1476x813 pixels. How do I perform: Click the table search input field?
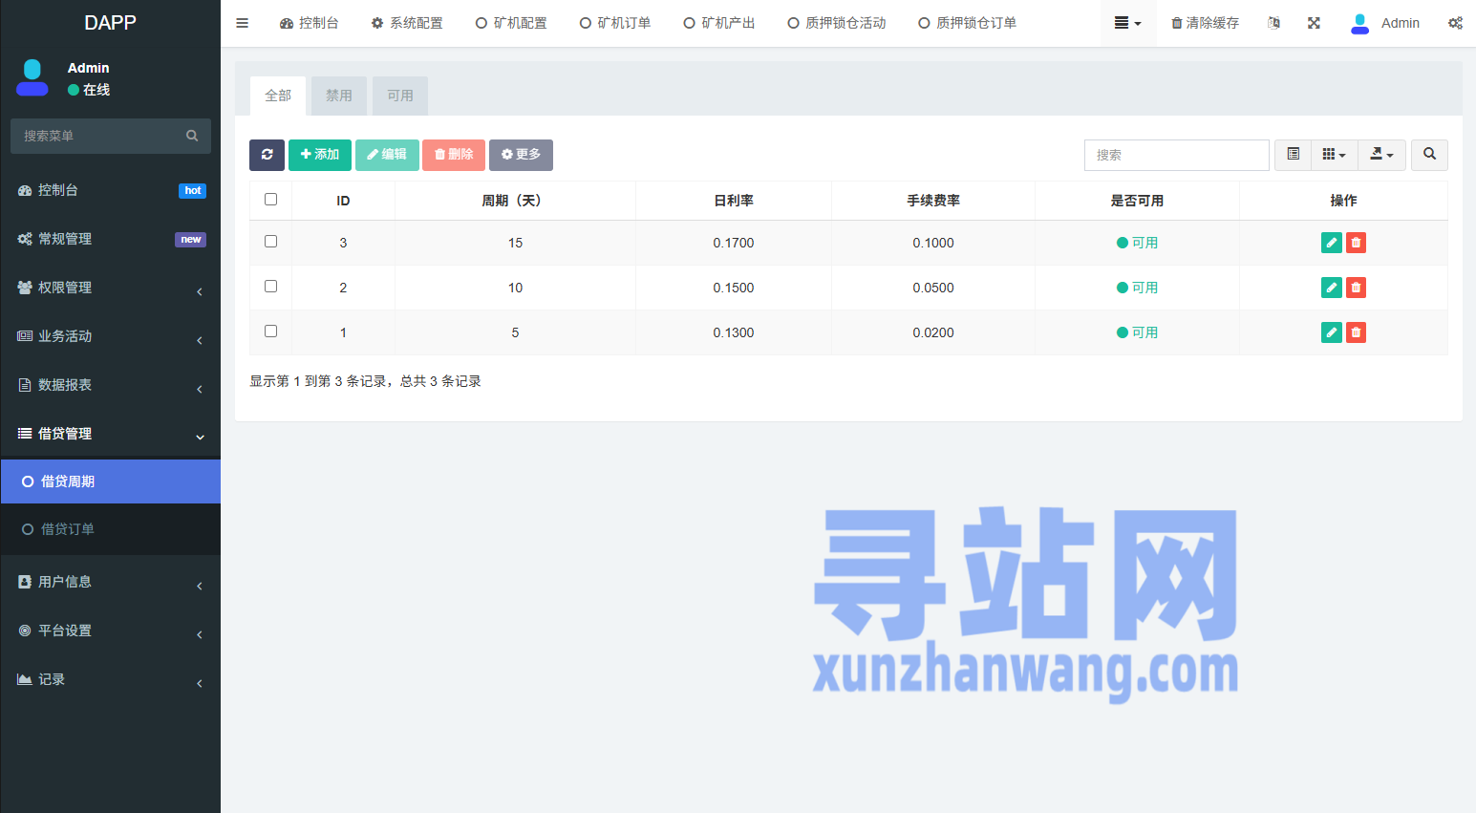click(1176, 155)
